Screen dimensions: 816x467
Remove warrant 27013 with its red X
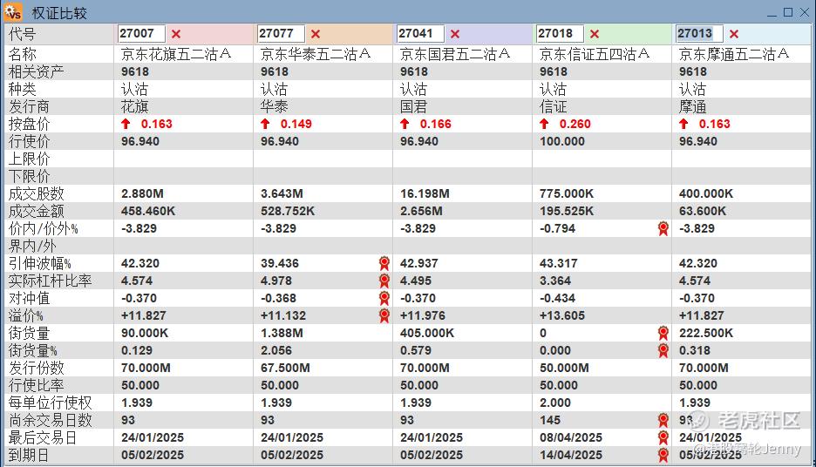click(734, 34)
